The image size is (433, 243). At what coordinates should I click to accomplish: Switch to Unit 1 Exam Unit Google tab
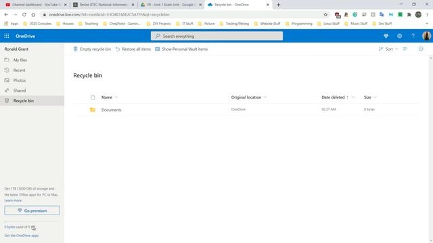[171, 5]
